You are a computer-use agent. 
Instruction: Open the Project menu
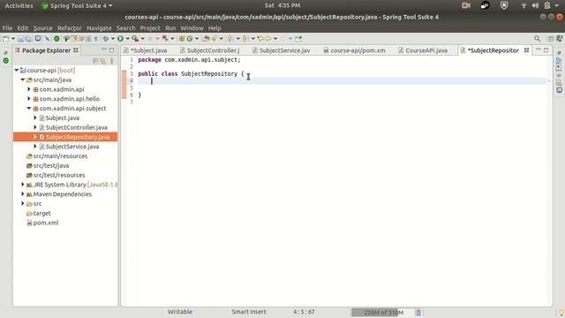coord(150,28)
